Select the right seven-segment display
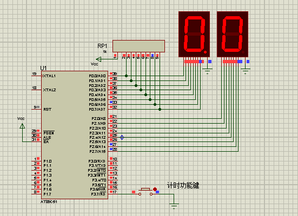 (233, 34)
